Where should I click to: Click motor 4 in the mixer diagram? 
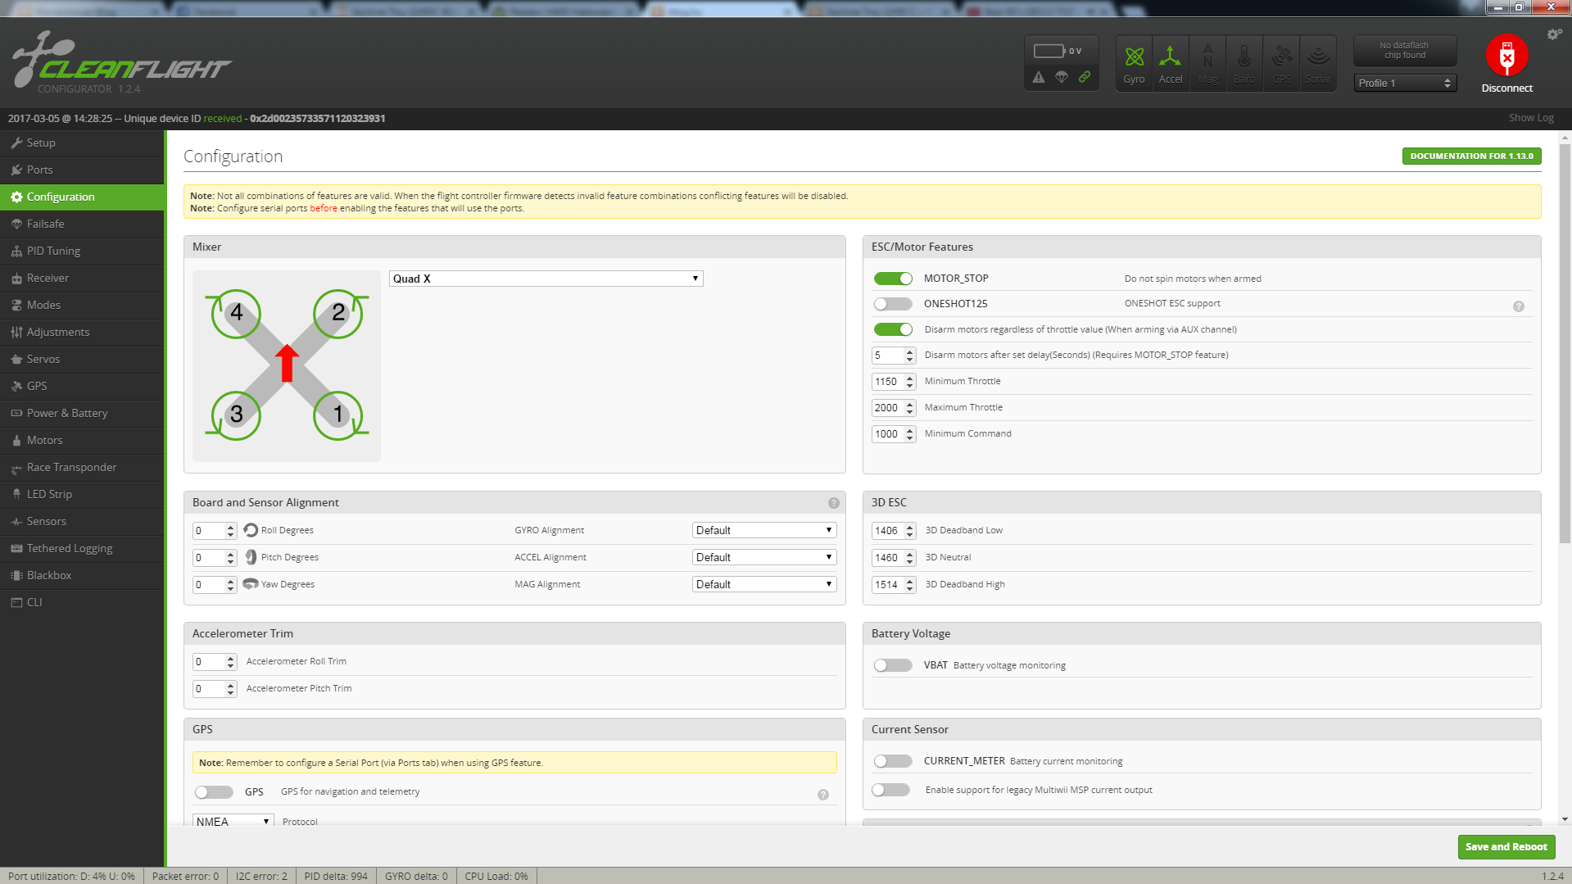[236, 313]
